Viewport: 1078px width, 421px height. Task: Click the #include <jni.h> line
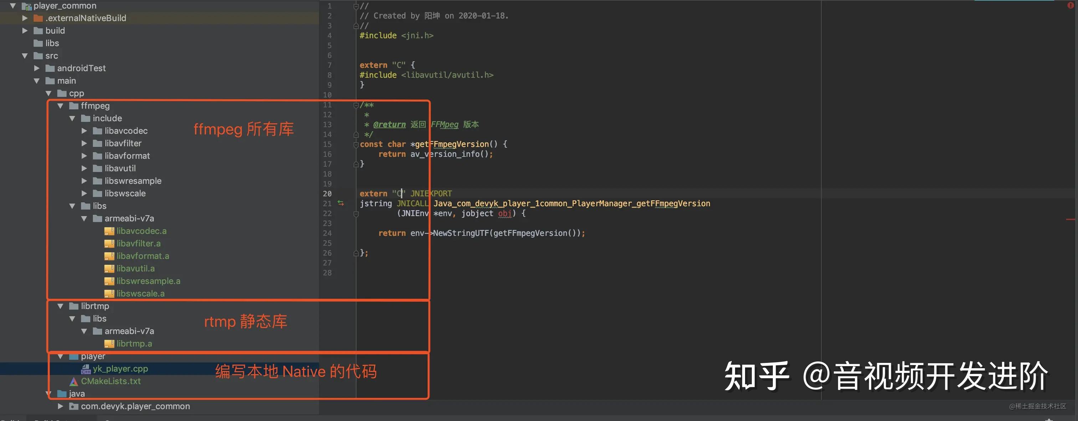click(396, 36)
